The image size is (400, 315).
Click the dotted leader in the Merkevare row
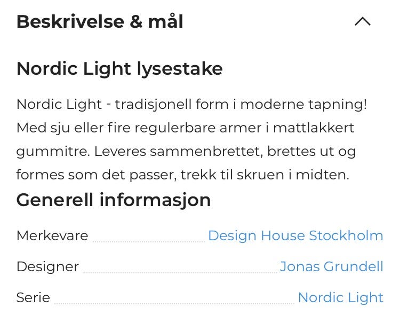pyautogui.click(x=148, y=241)
